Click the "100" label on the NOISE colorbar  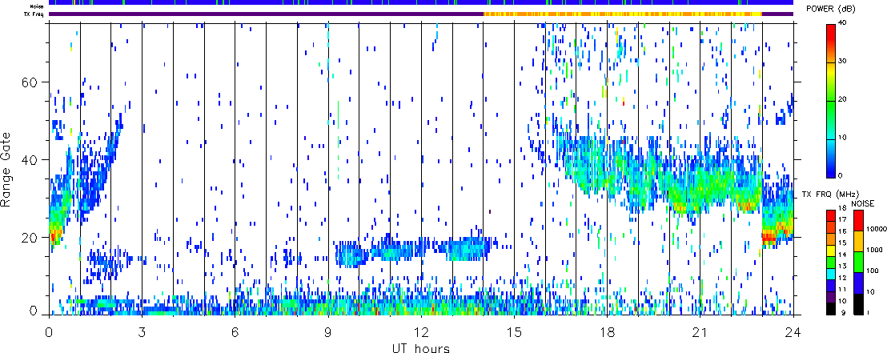873,271
